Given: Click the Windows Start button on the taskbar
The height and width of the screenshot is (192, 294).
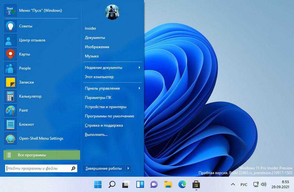Looking at the screenshot, I should pos(98,184).
